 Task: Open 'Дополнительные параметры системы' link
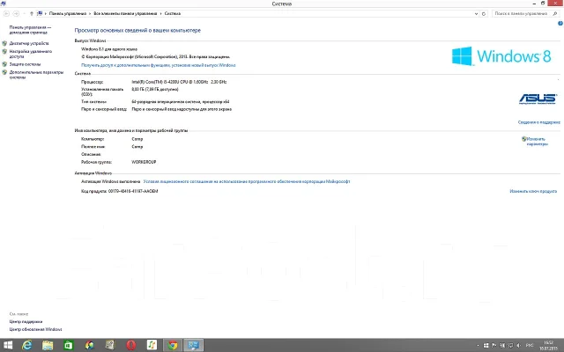click(36, 75)
